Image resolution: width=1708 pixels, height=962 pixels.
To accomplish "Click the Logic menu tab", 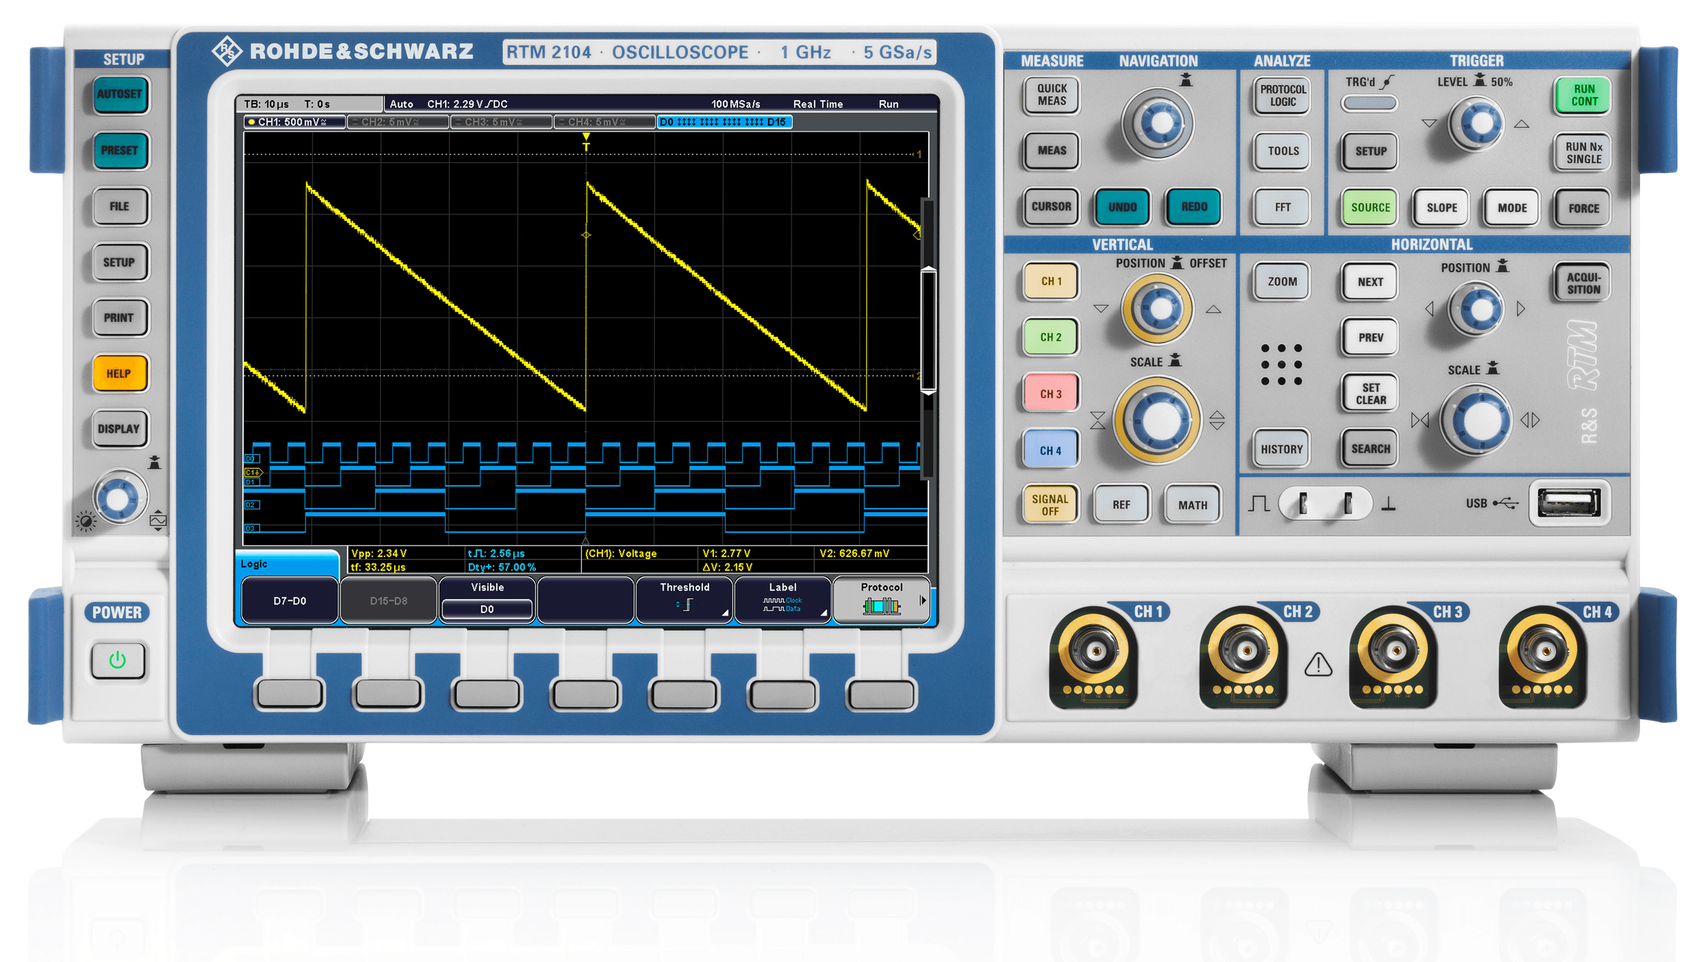I will point(287,563).
